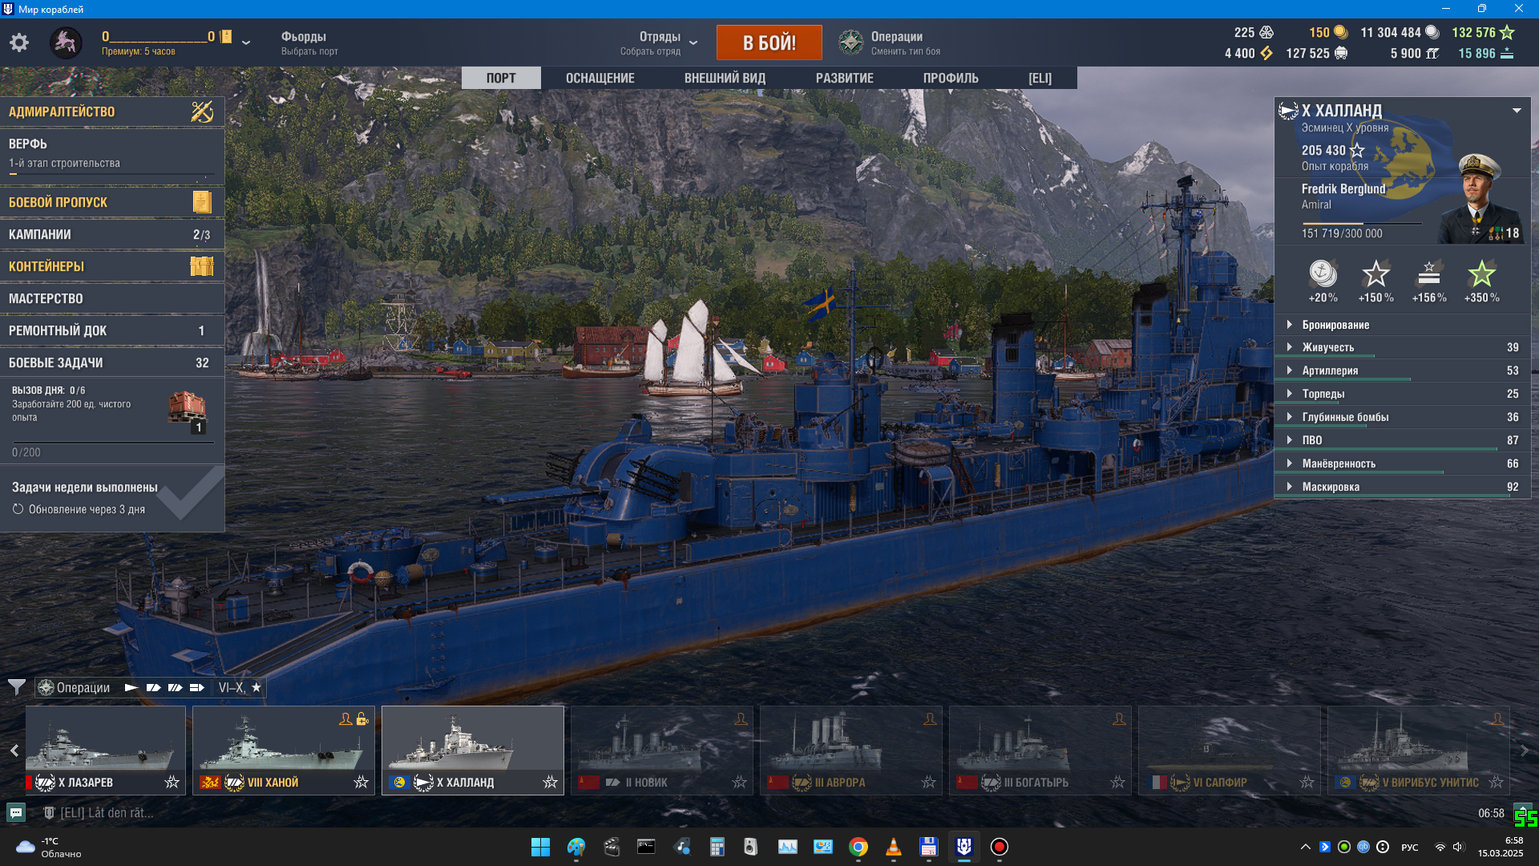The image size is (1539, 866).
Task: Expand ПВО stats section
Action: click(x=1403, y=440)
